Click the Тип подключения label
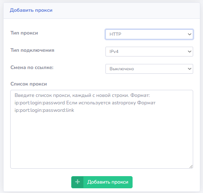Viewport: 203px width, 193px height. pyautogui.click(x=32, y=50)
